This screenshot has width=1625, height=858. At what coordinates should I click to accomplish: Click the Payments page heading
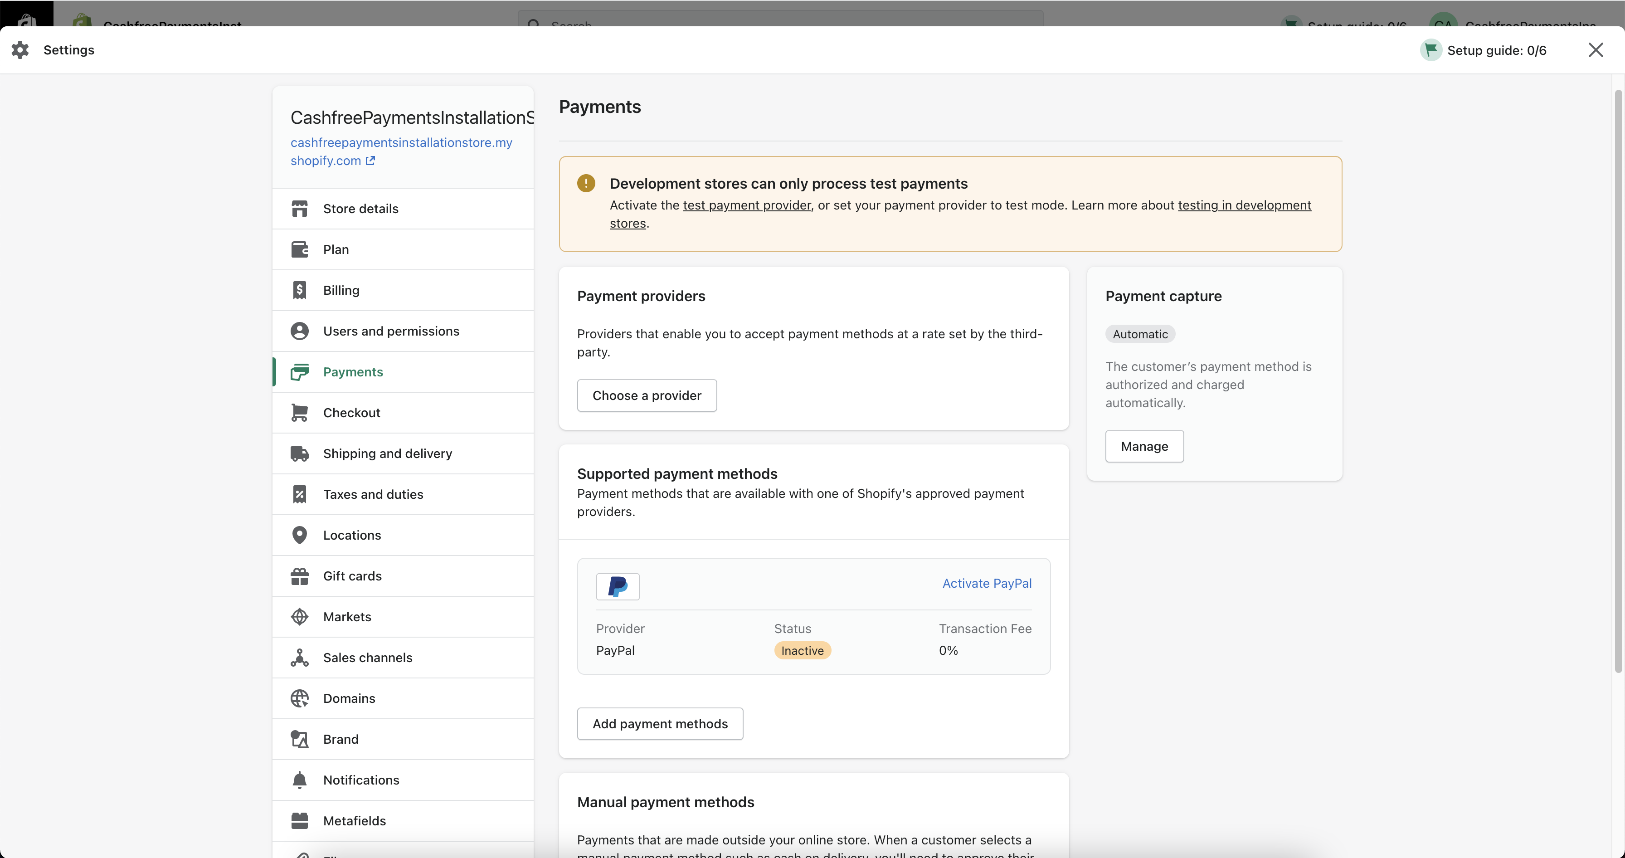click(x=599, y=107)
